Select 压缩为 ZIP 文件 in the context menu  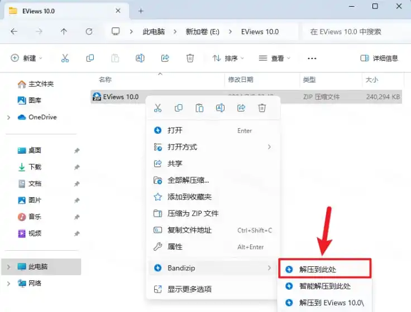pyautogui.click(x=214, y=213)
